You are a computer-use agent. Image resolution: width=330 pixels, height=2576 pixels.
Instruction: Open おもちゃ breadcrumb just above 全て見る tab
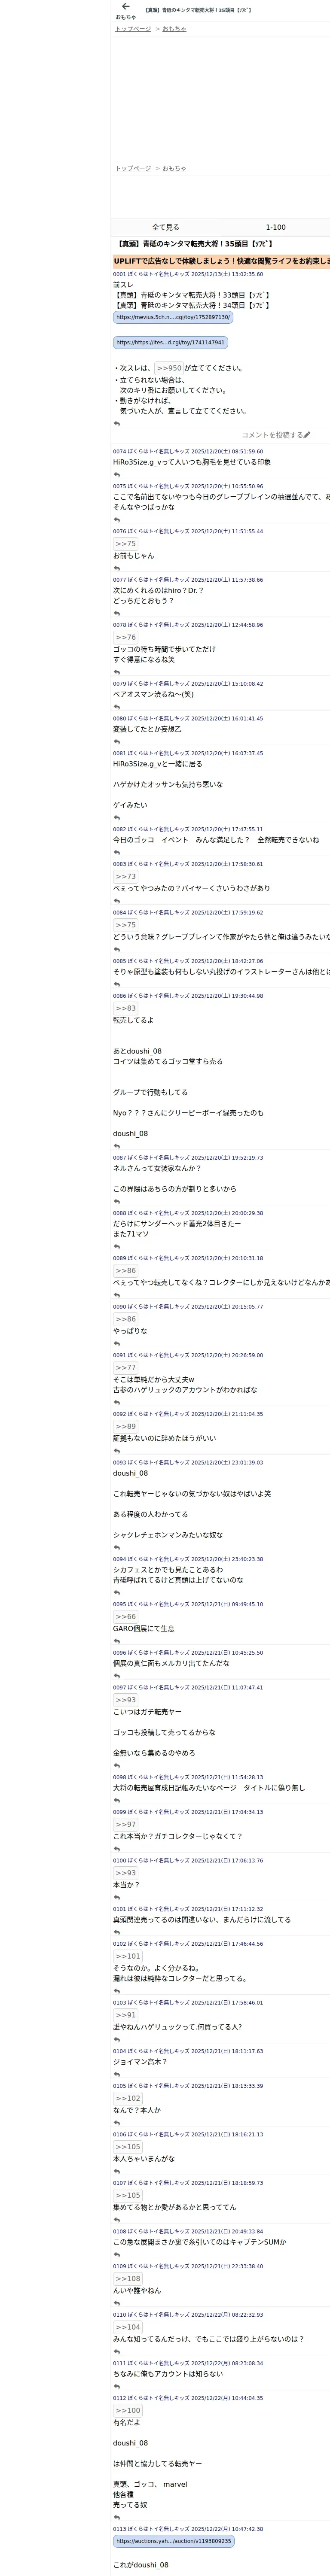(174, 168)
